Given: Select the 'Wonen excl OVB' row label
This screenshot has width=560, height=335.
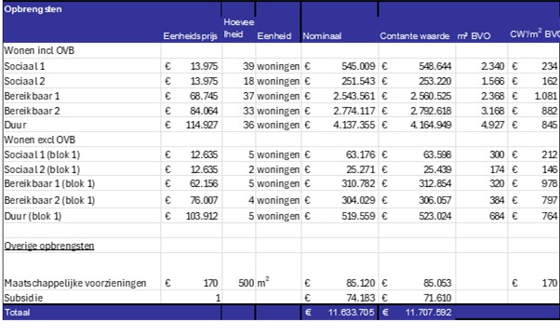Looking at the screenshot, I should 40,140.
